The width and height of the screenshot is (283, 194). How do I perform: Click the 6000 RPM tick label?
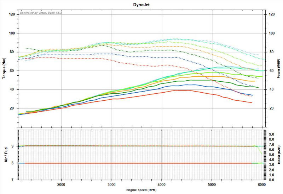(x=262, y=184)
